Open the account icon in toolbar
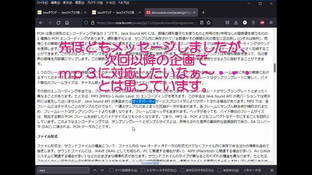312x175 pixels. point(245,23)
